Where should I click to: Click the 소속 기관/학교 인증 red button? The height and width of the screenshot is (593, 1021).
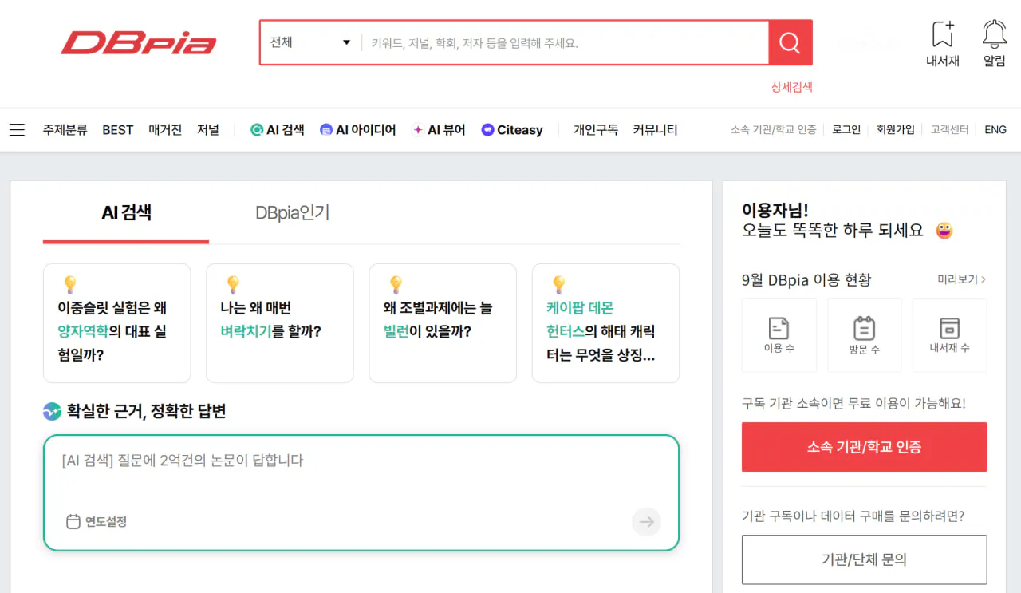tap(864, 447)
